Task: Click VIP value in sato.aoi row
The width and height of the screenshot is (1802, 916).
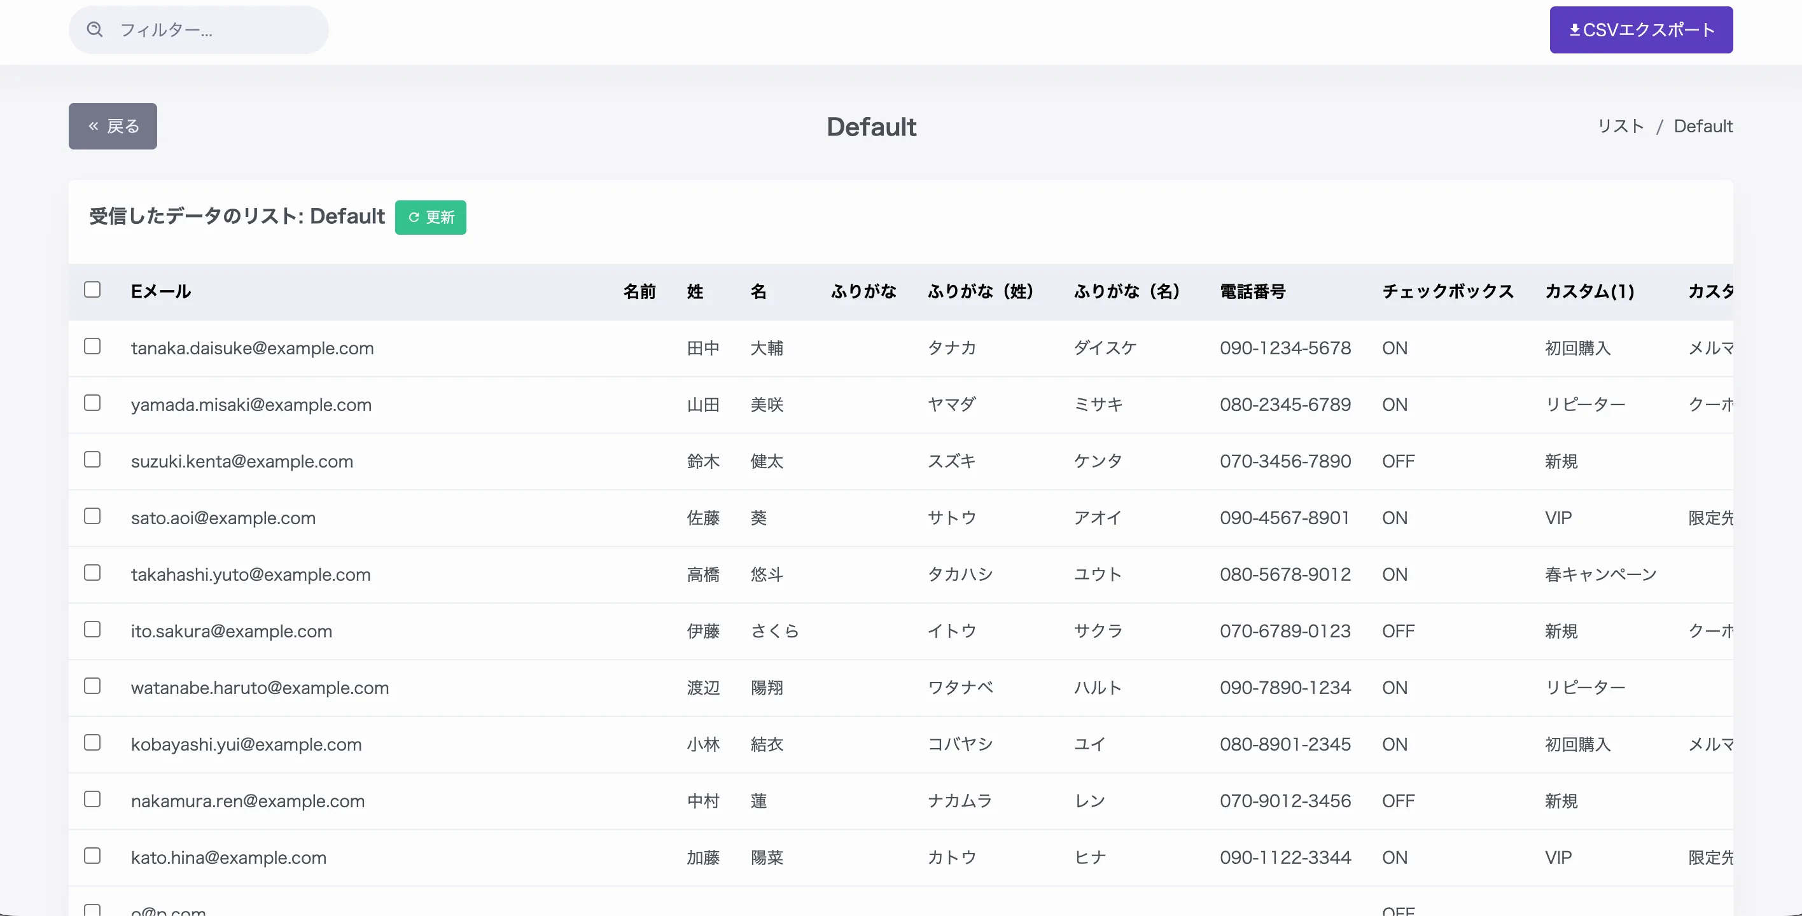Action: pyautogui.click(x=1558, y=518)
